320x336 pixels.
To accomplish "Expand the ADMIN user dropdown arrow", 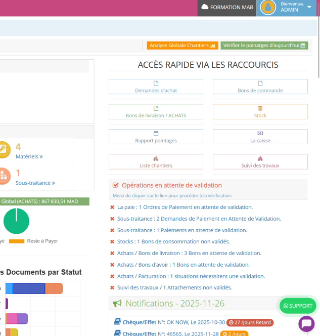I will [309, 7].
